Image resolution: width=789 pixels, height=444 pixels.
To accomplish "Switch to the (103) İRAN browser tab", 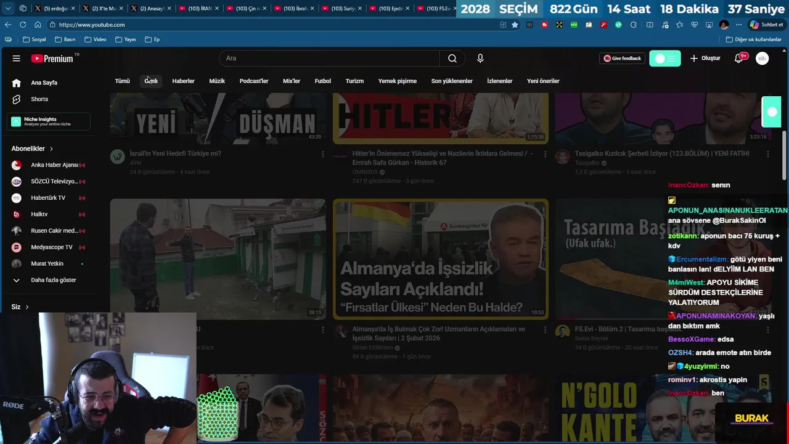I will (197, 9).
